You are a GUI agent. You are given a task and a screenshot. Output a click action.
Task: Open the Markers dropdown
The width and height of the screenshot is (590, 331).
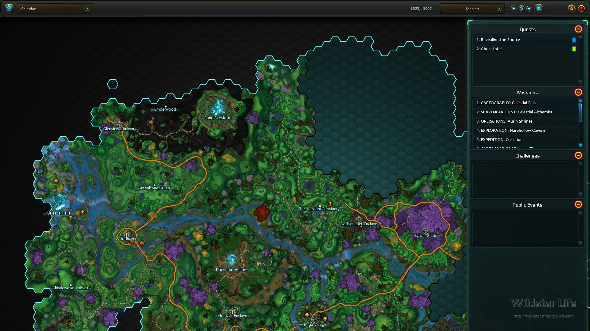(472, 9)
